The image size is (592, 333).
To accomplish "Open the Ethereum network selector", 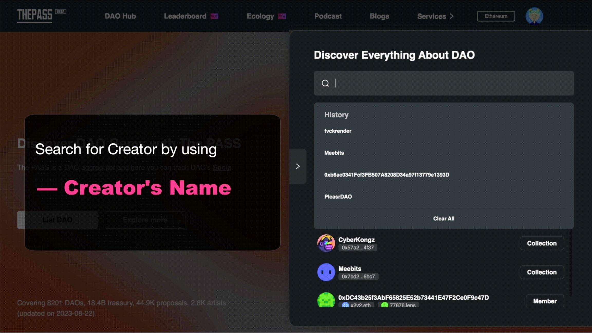I will [x=496, y=16].
